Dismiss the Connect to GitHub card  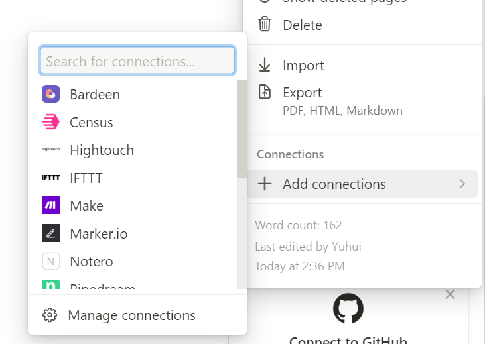pyautogui.click(x=450, y=294)
